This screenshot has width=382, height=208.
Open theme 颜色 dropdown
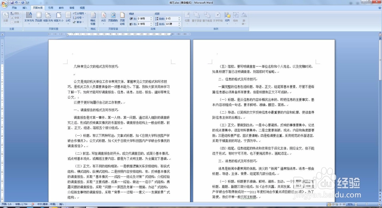[x=15, y=13]
